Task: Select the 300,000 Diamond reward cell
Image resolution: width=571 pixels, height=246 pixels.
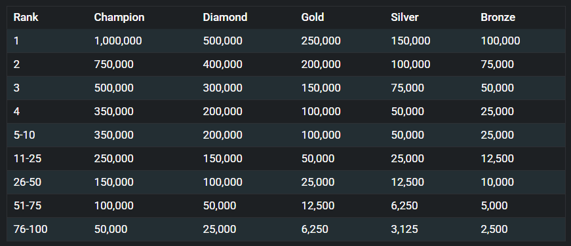Action: point(222,88)
